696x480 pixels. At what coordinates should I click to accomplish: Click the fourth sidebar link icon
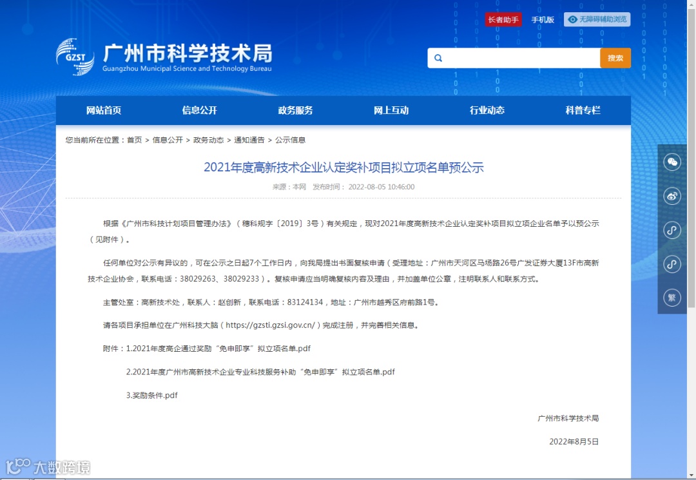(x=672, y=264)
